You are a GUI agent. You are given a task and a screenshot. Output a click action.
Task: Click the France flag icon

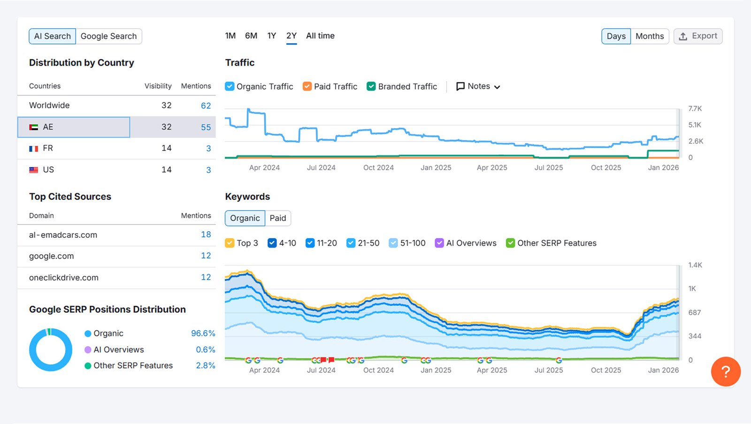(x=33, y=148)
